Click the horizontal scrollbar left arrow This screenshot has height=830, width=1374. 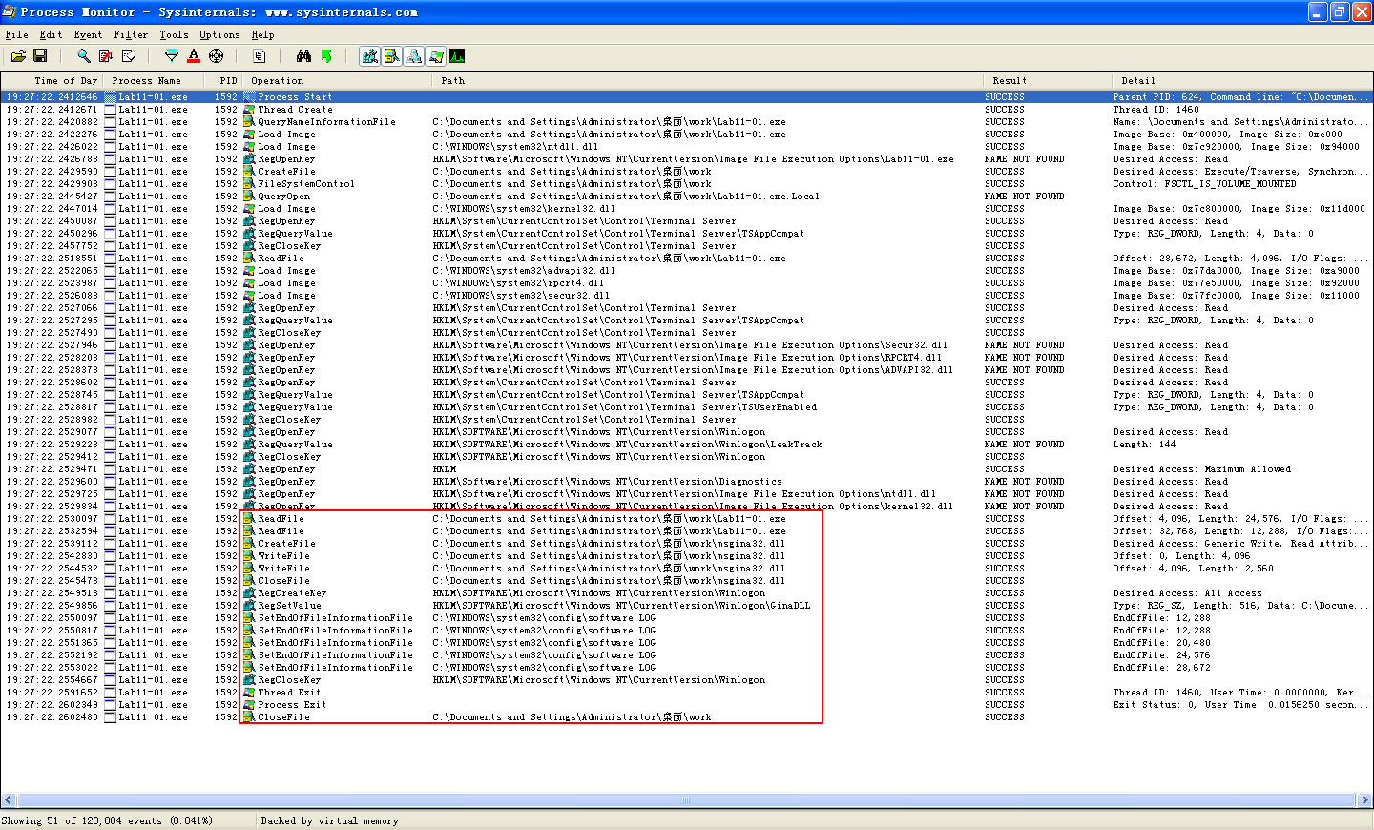click(x=9, y=800)
